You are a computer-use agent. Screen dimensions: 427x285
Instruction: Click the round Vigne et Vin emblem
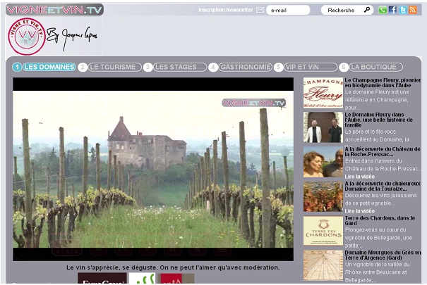27,37
